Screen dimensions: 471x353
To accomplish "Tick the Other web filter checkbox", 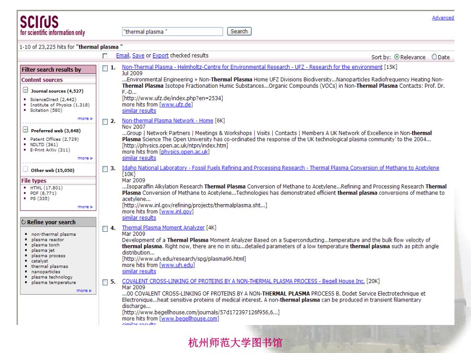I will (26, 169).
